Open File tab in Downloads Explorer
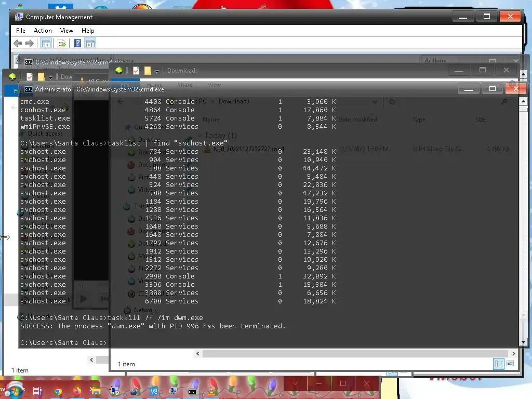The height and width of the screenshot is (399, 532). coord(125,84)
